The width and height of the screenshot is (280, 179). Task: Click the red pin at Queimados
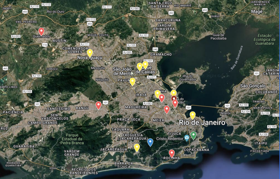41,31
